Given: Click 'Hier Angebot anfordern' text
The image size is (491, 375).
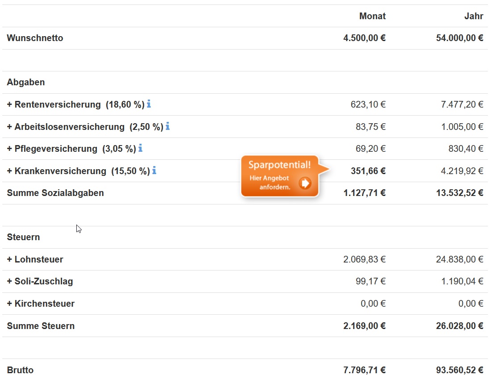Looking at the screenshot, I should 270,182.
